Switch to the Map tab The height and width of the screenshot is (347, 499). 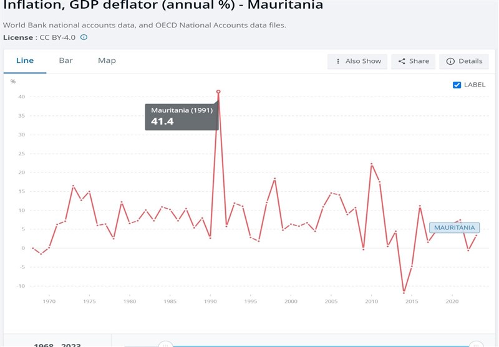107,60
